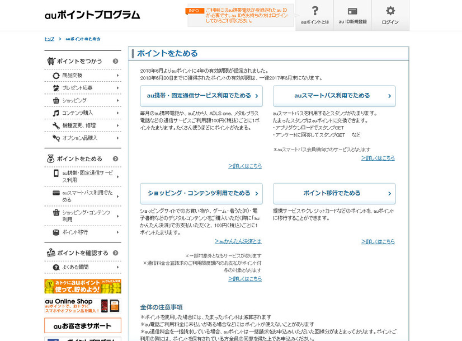Open 詳しくはこちら under auスマートパス section

(x=378, y=158)
